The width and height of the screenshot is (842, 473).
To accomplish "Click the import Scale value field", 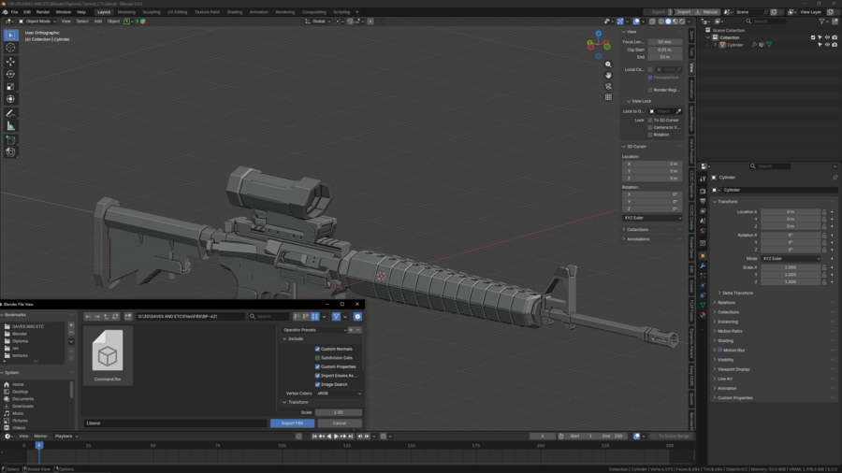I will 339,412.
